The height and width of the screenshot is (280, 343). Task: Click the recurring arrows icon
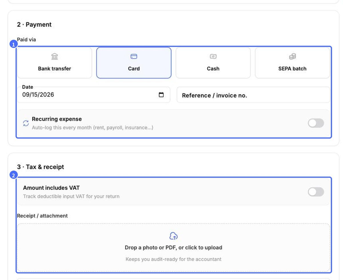(x=26, y=123)
